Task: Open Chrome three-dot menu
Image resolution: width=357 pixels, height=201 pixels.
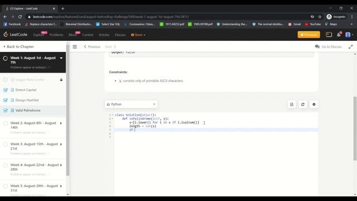Action: [352, 17]
